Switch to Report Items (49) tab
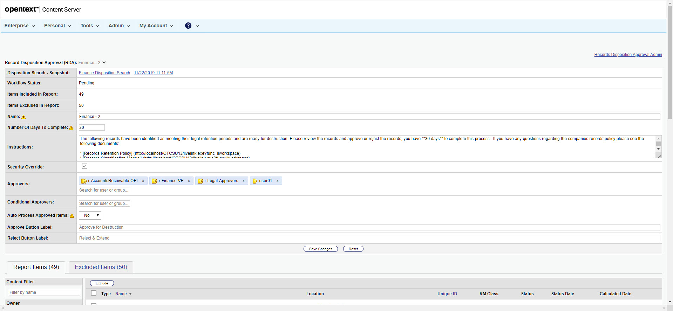Viewport: 673px width, 311px height. pos(36,267)
